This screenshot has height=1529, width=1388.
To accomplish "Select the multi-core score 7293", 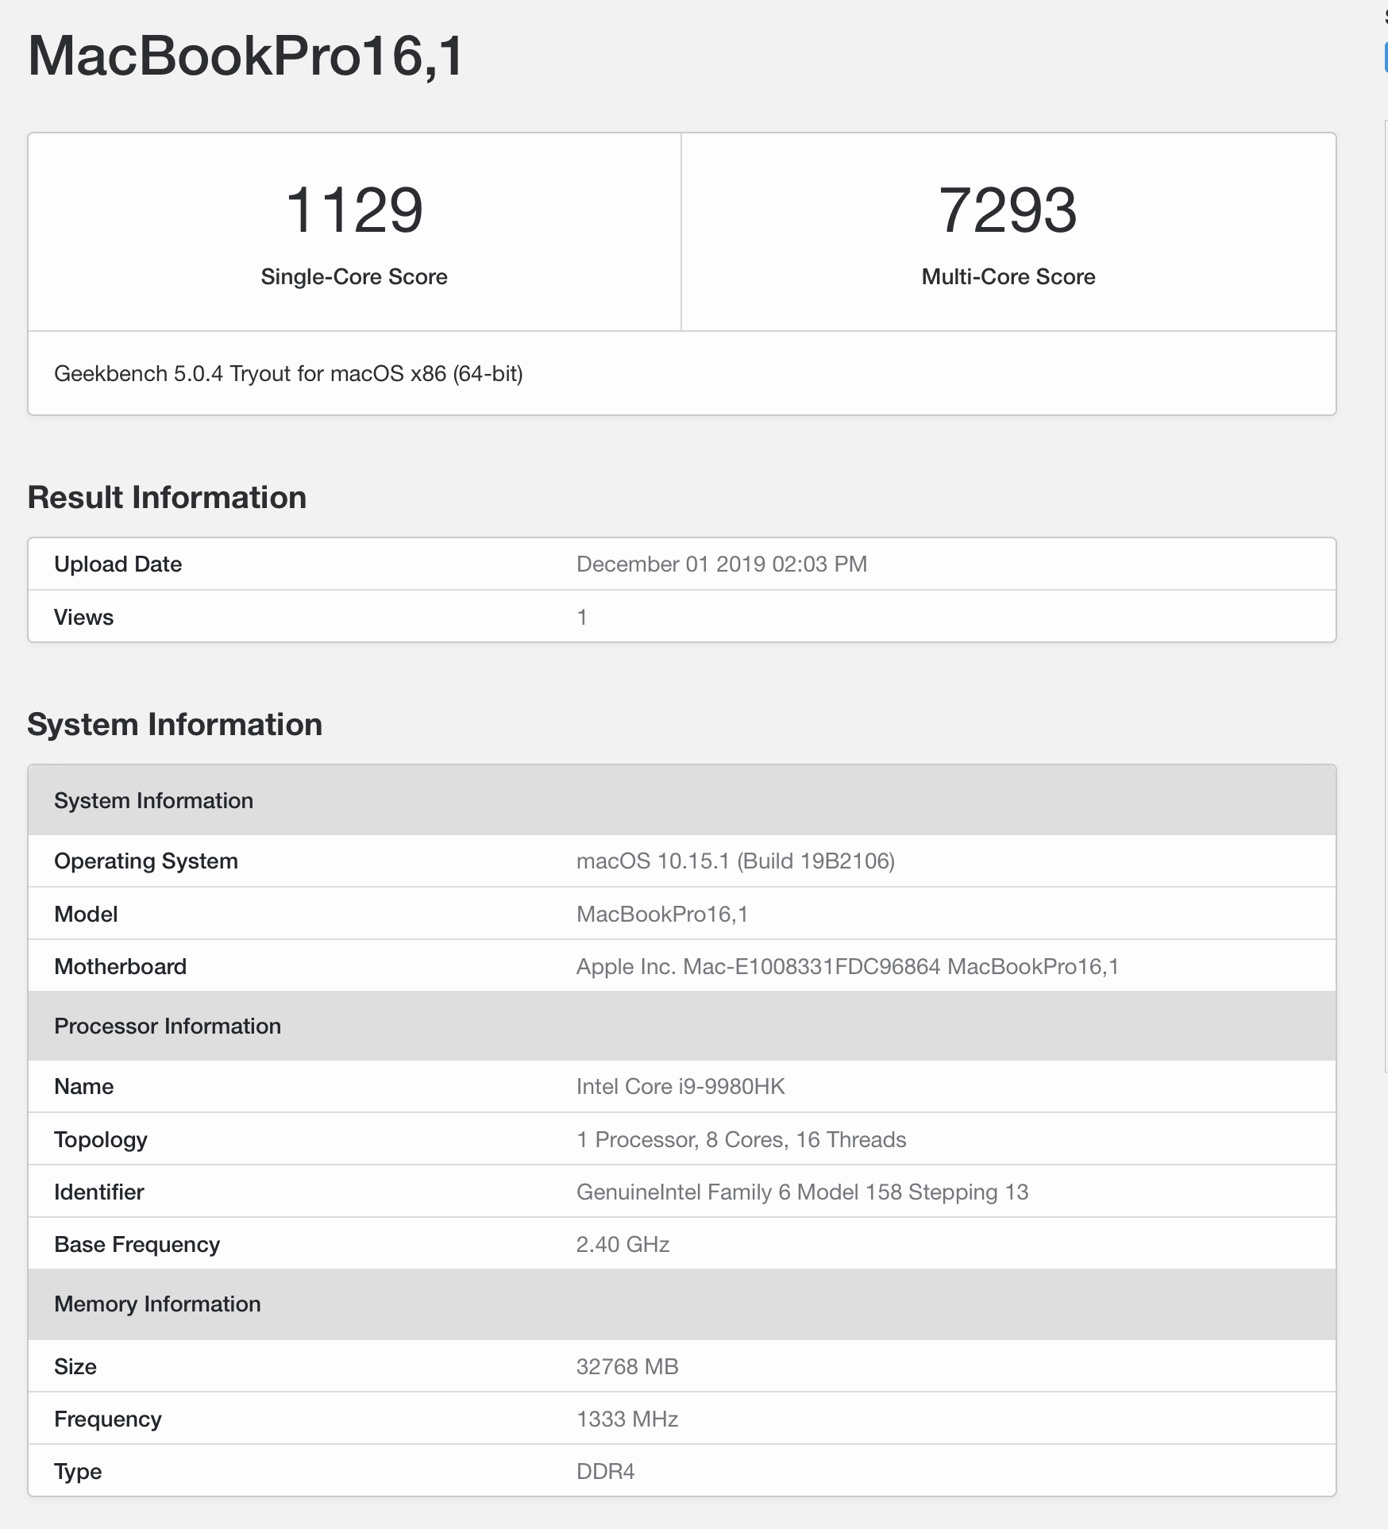I will (x=1008, y=210).
